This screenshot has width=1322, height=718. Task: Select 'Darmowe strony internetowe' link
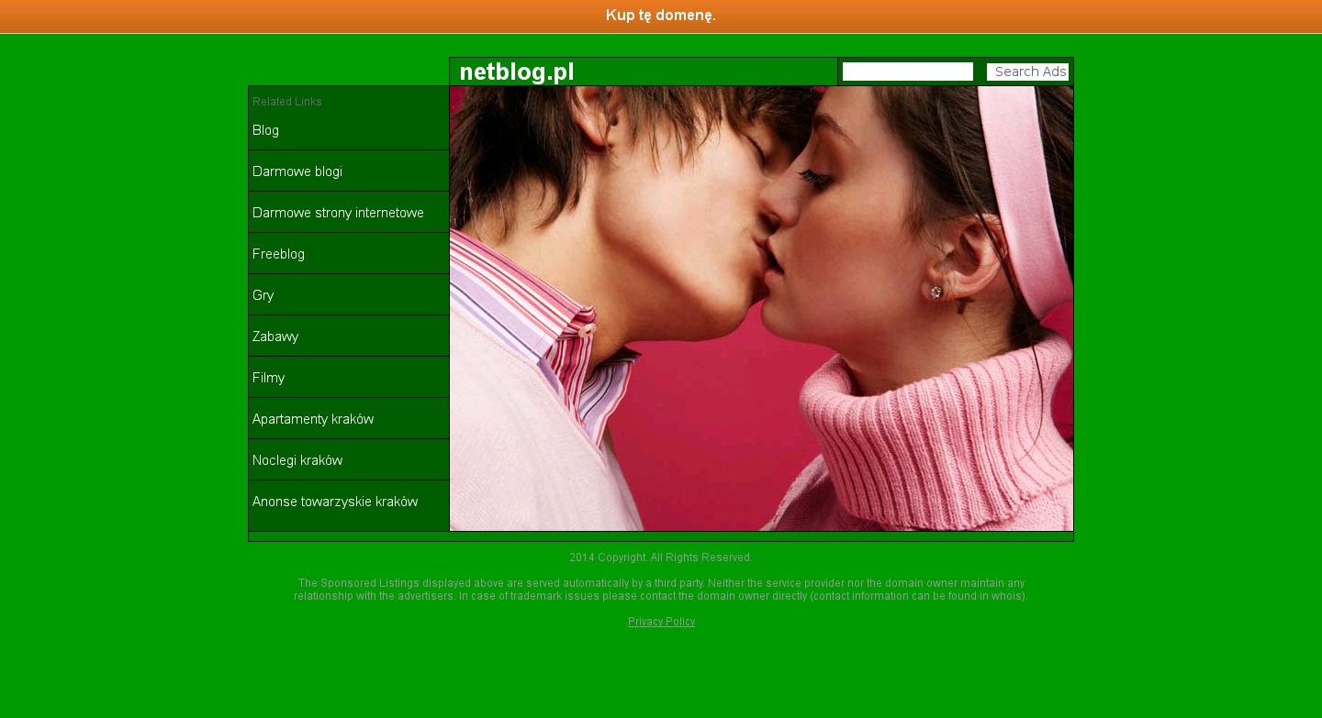coord(338,213)
